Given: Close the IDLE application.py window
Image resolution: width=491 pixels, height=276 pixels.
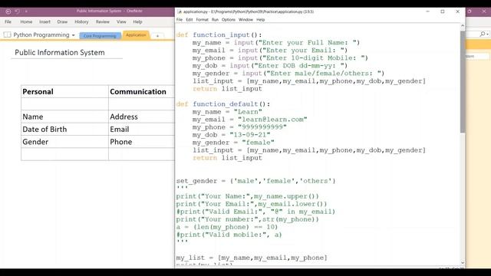Looking at the screenshot, I should pos(457,11).
